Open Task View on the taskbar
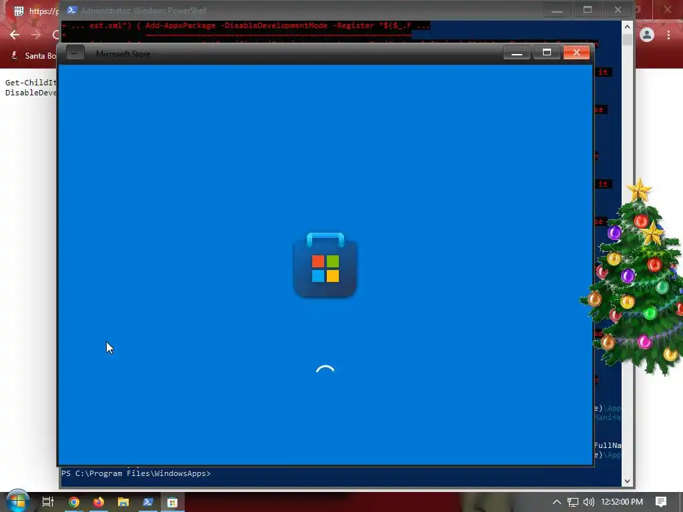Screen dimensions: 683x512 pyautogui.click(x=47, y=502)
